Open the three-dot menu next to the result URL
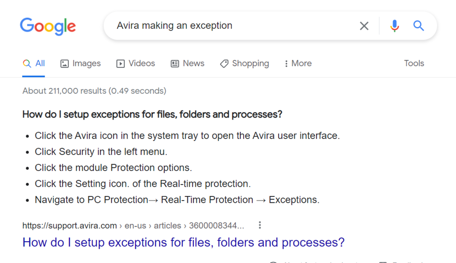Image resolution: width=456 pixels, height=263 pixels. [259, 225]
